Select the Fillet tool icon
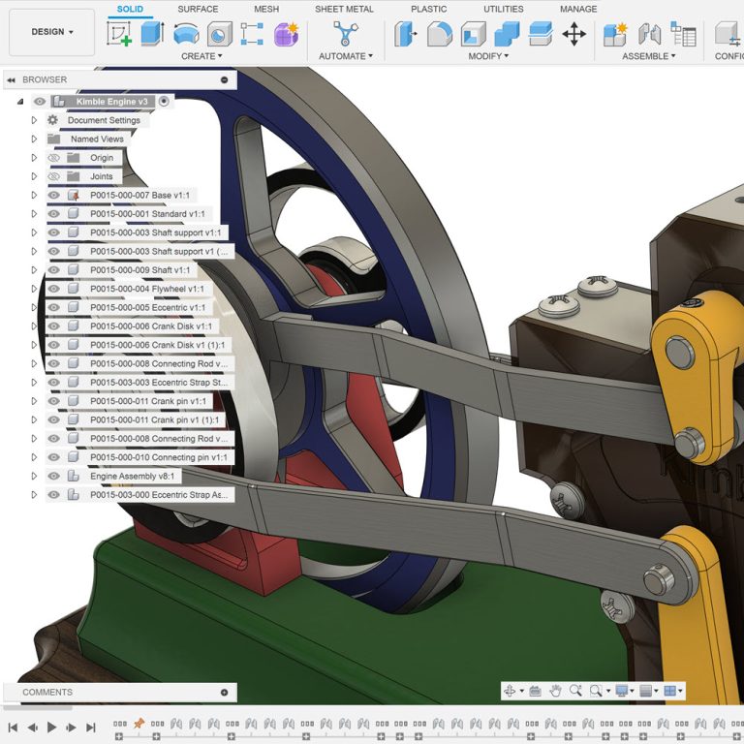This screenshot has height=744, width=744. coord(440,34)
